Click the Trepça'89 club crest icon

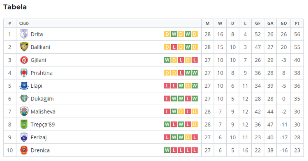24,125
